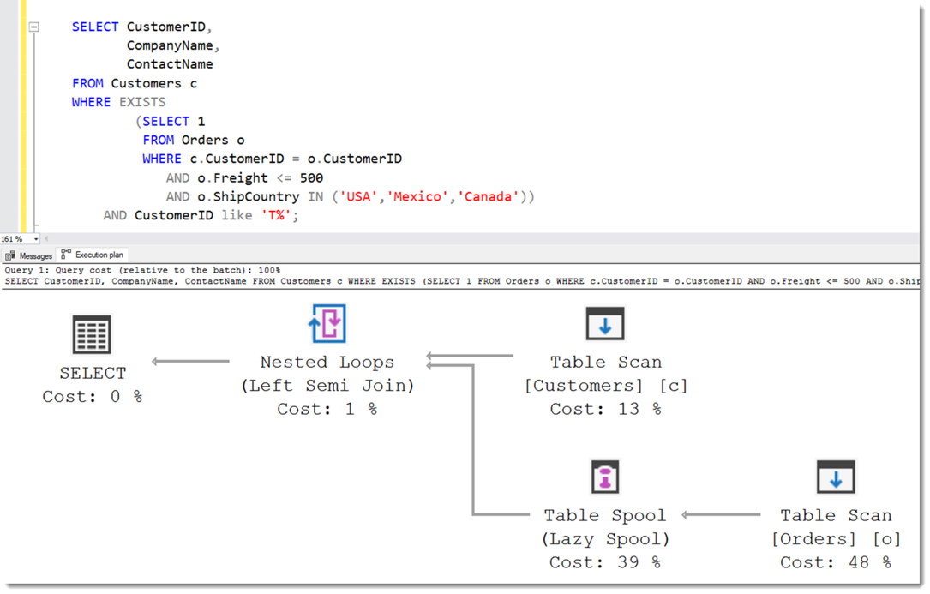Click 'ContactName' in the query editor
This screenshot has width=930, height=594.
click(x=170, y=64)
